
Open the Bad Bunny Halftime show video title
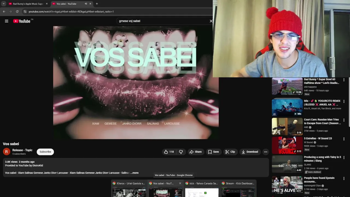pos(321,81)
